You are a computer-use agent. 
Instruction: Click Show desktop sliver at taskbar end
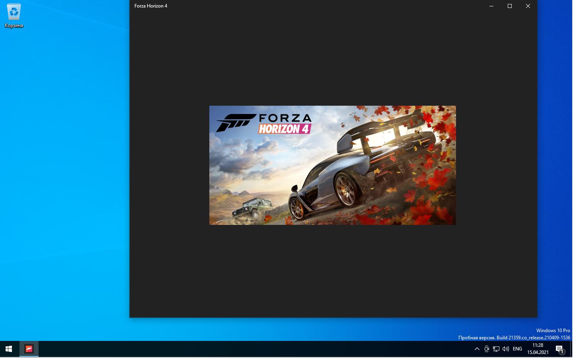coord(572,349)
